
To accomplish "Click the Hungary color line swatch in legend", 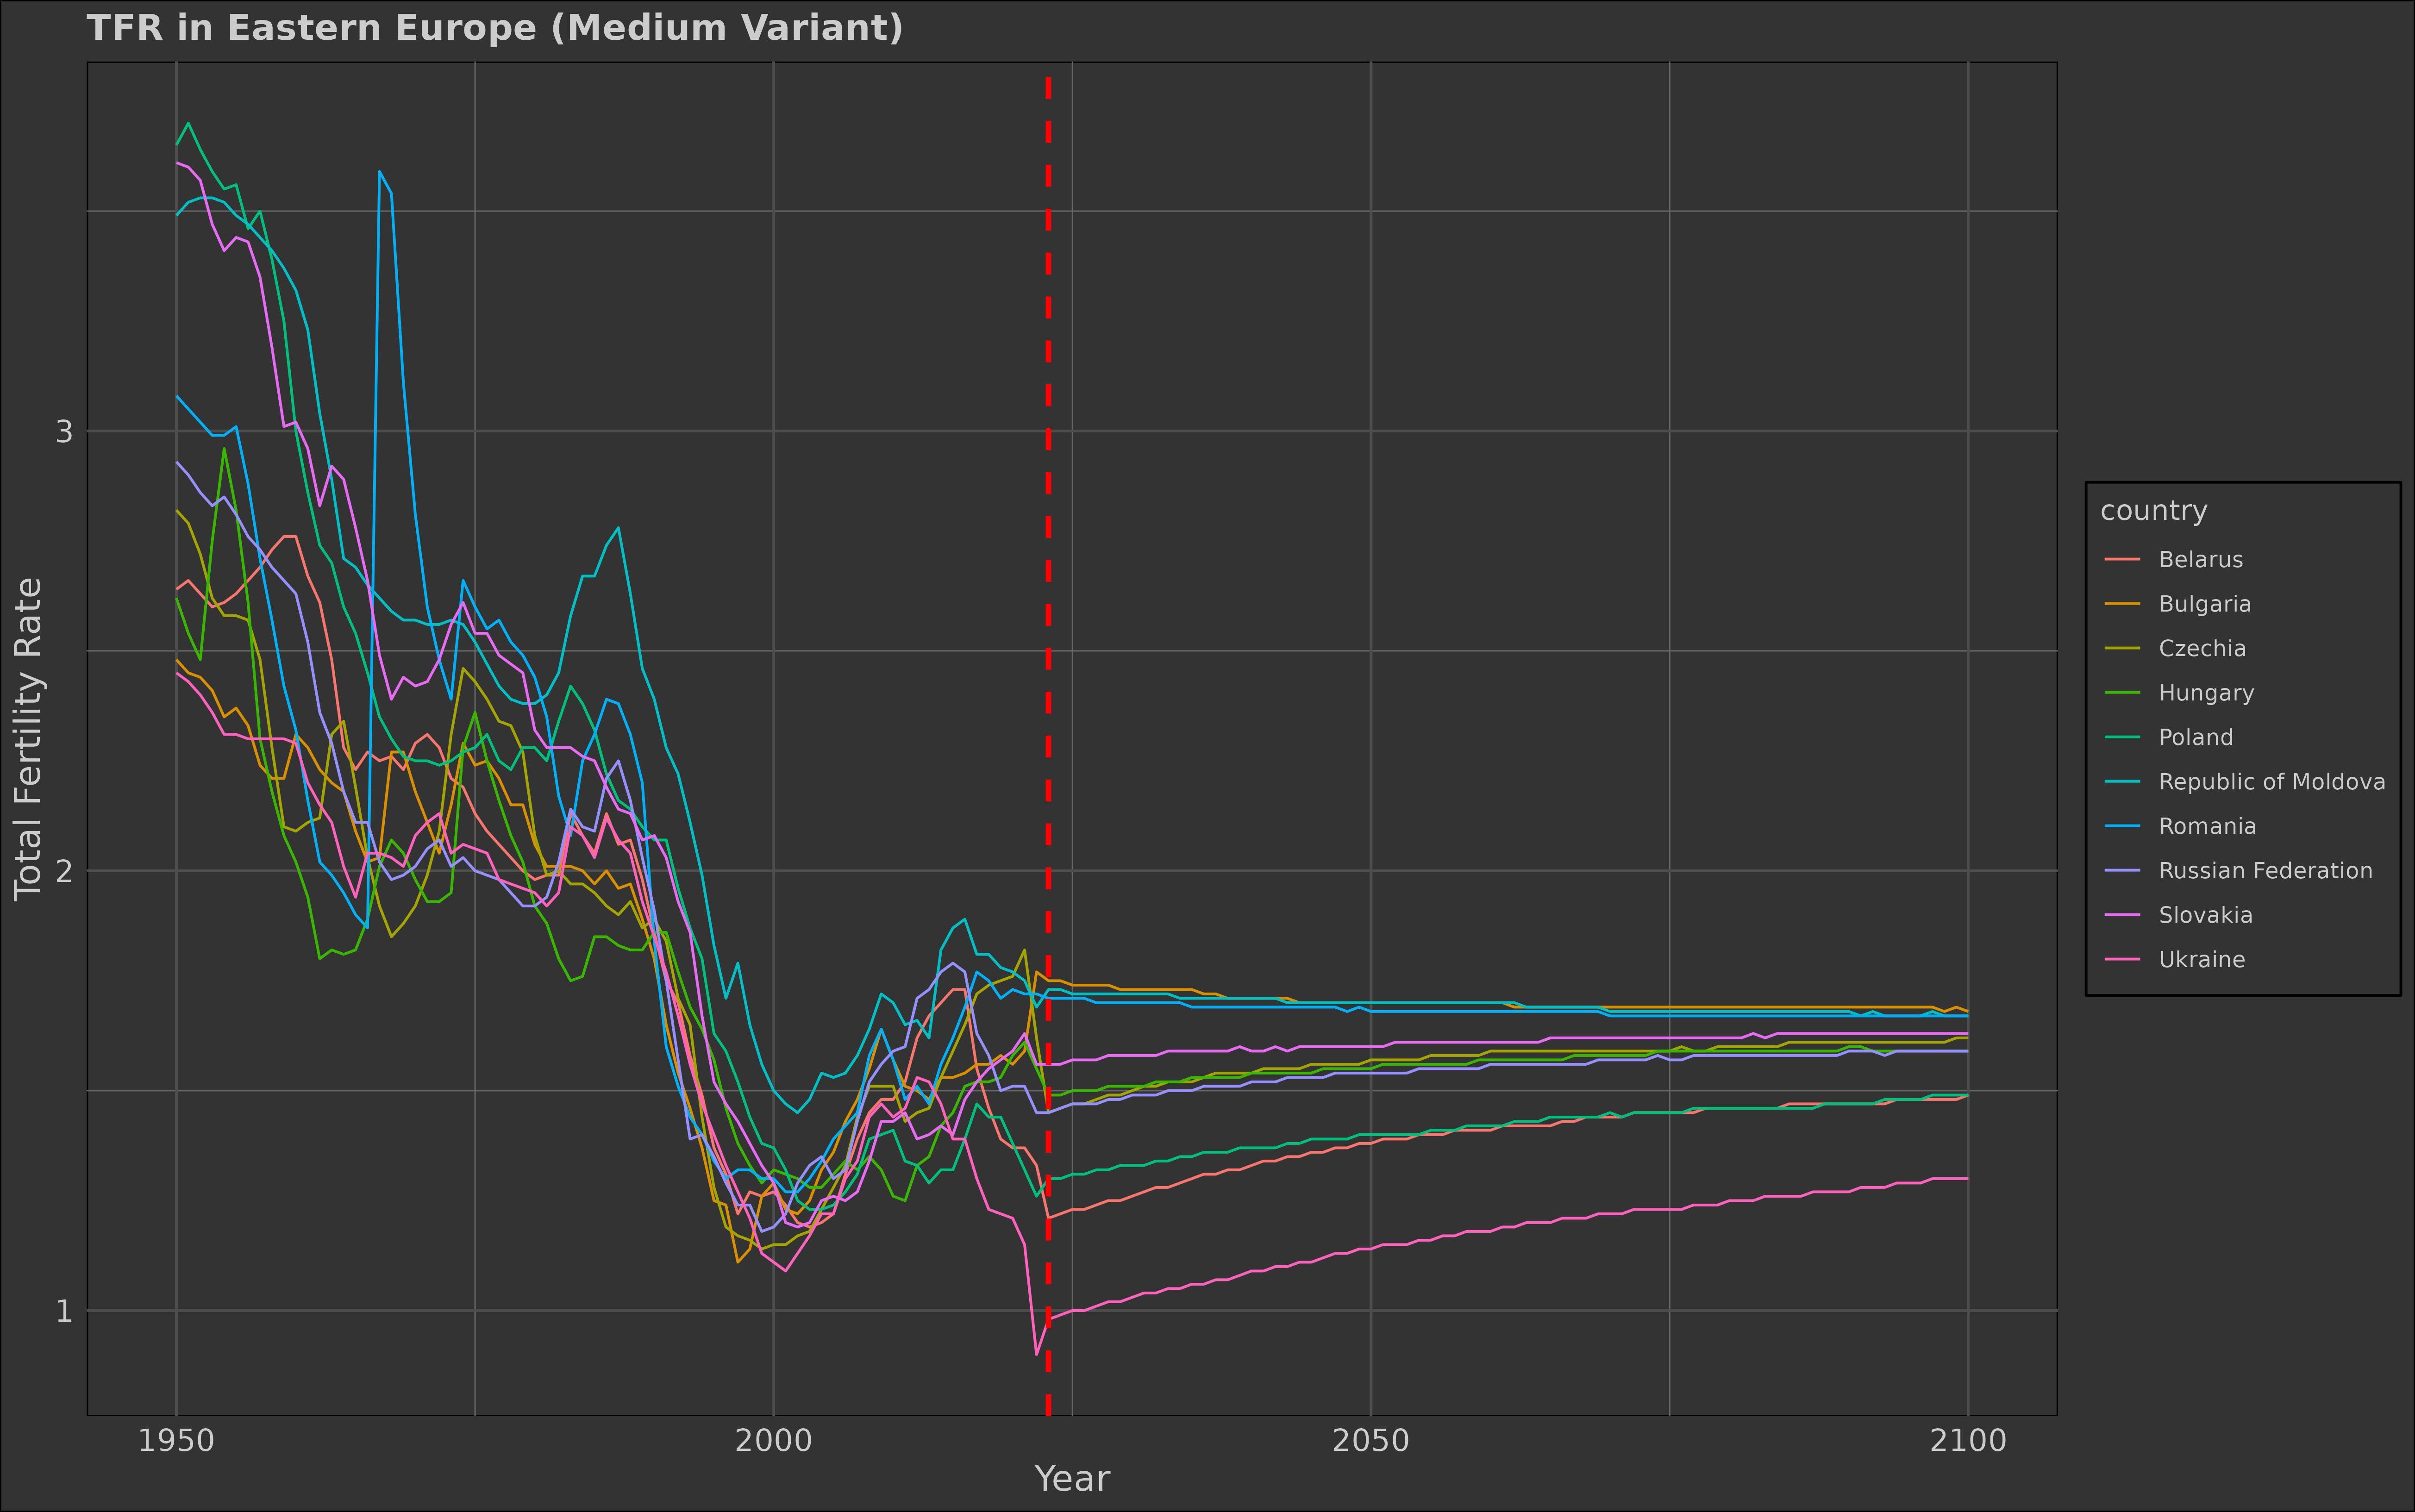I will pos(2122,693).
